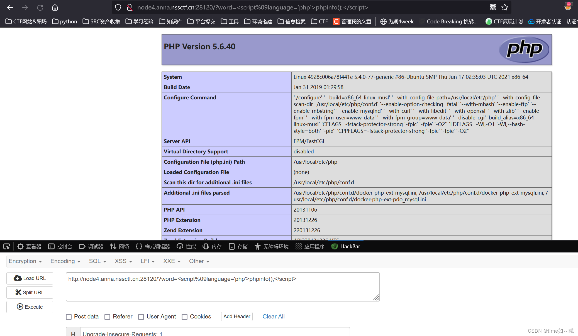Expand the Encryption dropdown in HackBar
The width and height of the screenshot is (578, 336).
pyautogui.click(x=25, y=261)
